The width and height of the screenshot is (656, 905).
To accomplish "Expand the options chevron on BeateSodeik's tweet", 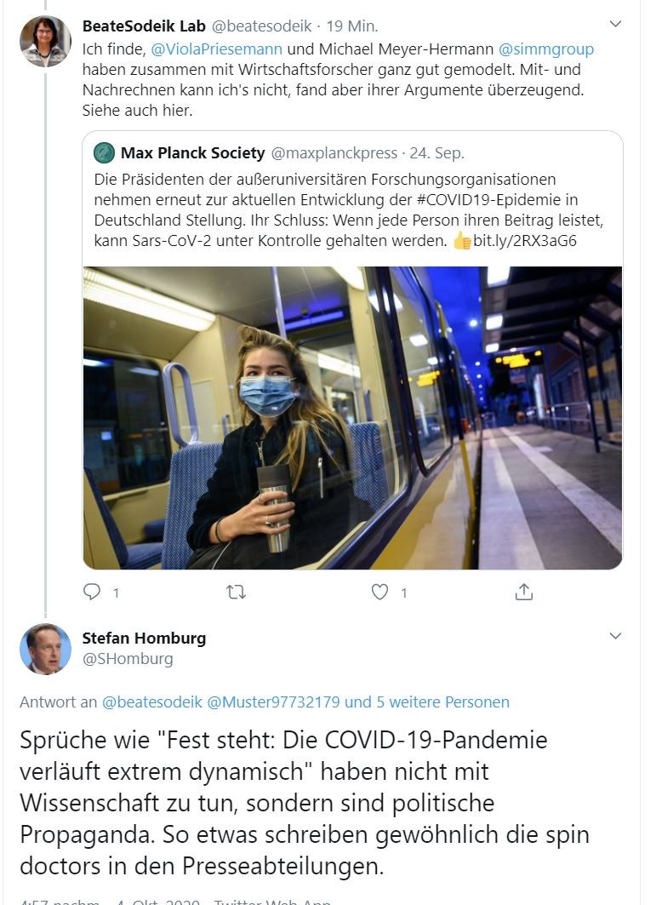I will [616, 25].
